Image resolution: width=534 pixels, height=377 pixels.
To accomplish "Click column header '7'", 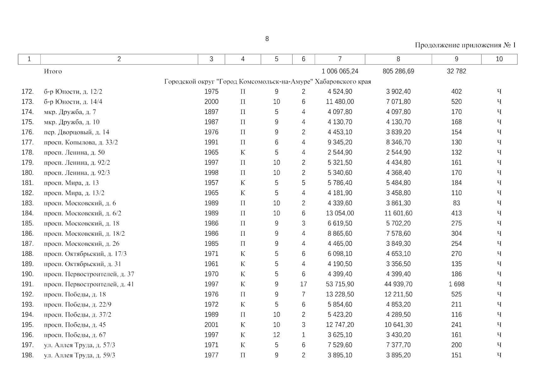I will pos(340,59).
